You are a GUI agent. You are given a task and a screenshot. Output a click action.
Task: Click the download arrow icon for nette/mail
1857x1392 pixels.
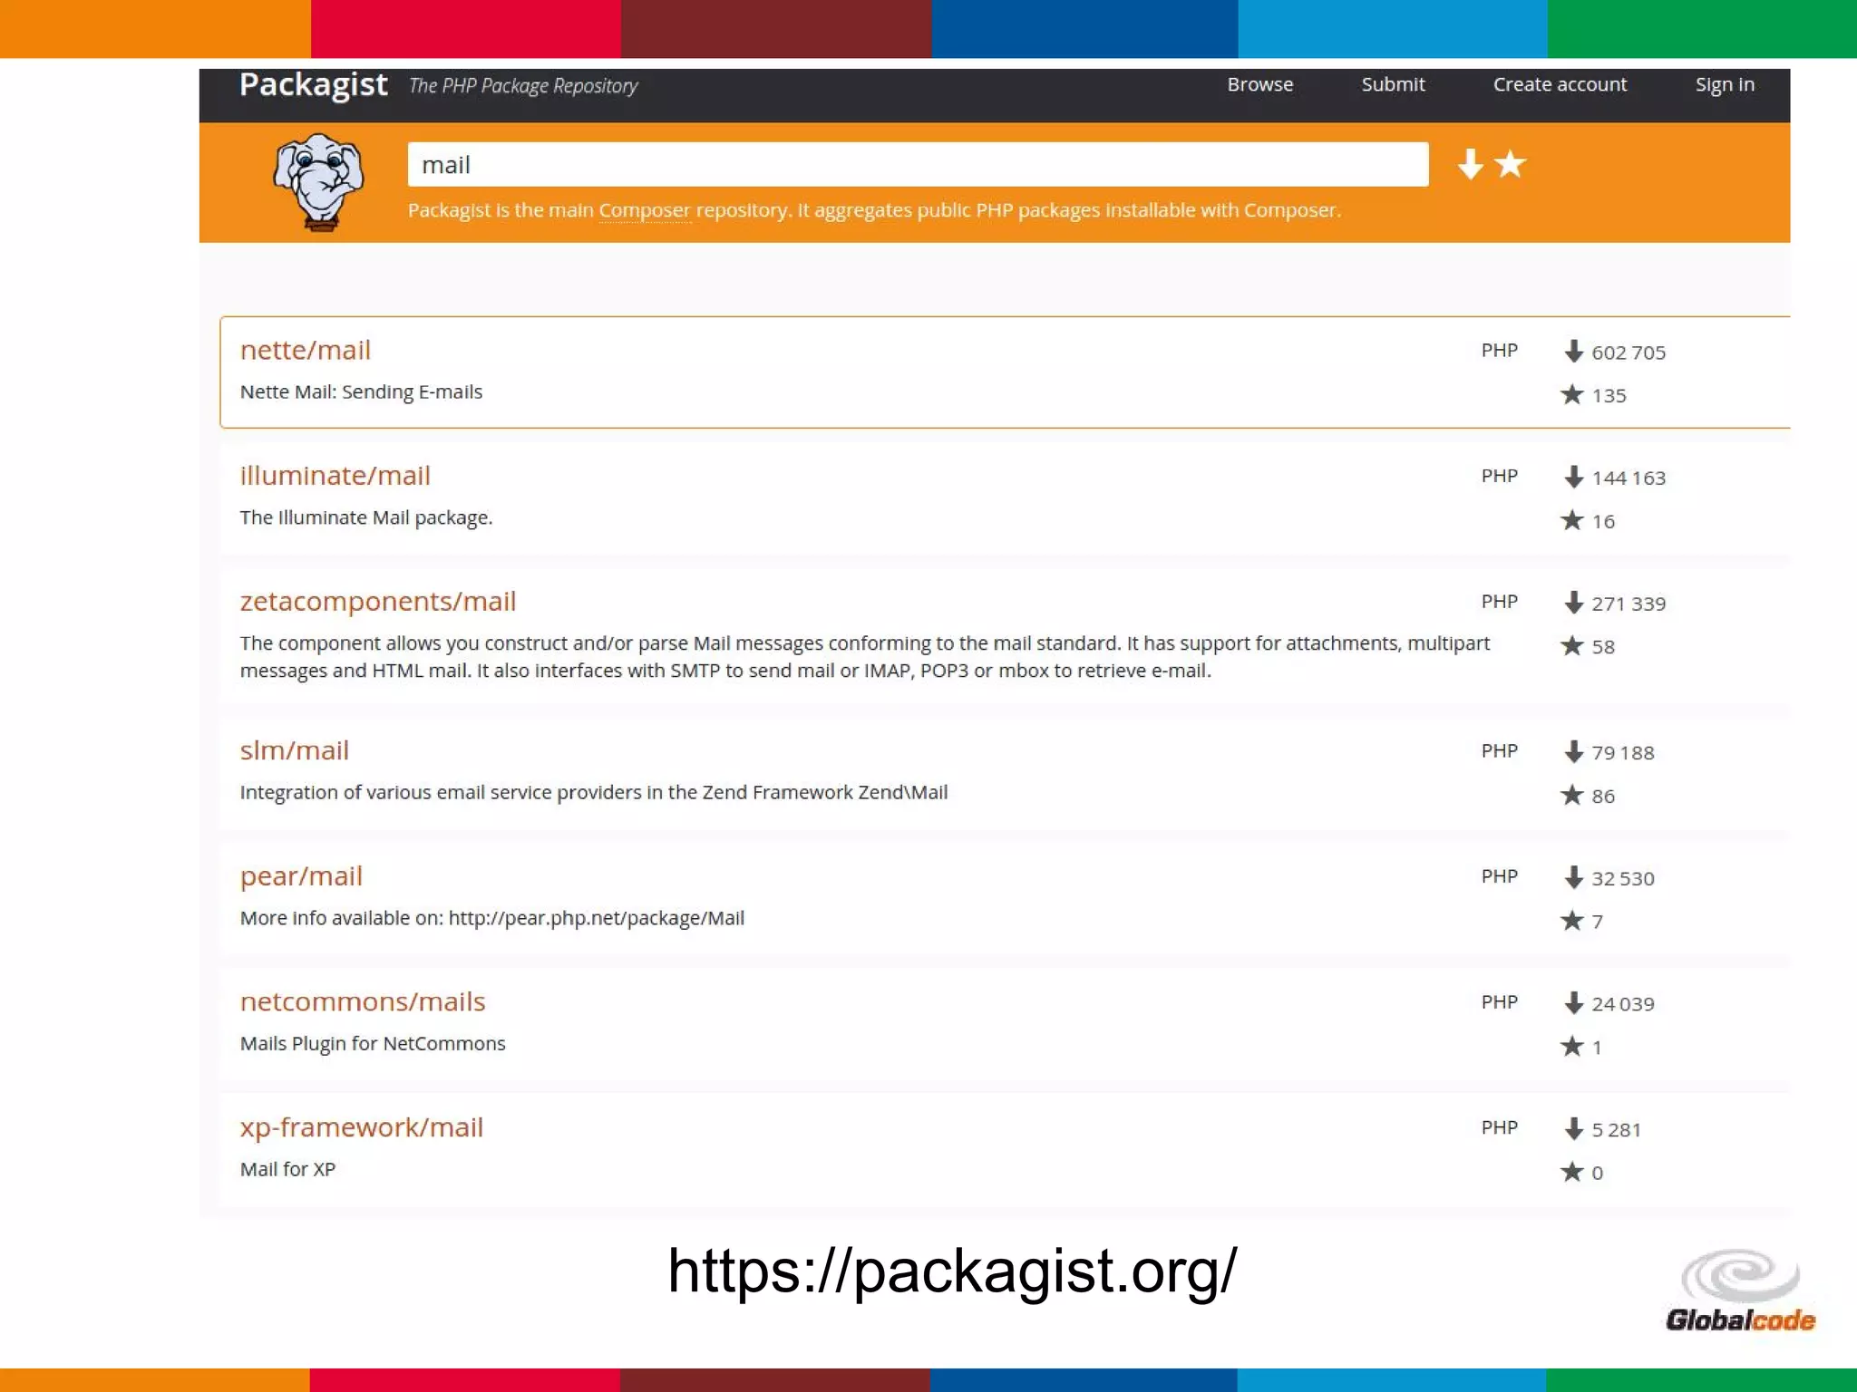point(1573,352)
